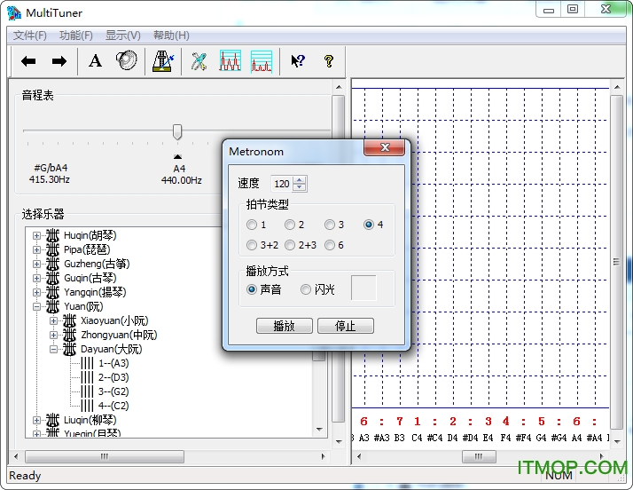Select the 1--(A3) string entry

point(113,363)
